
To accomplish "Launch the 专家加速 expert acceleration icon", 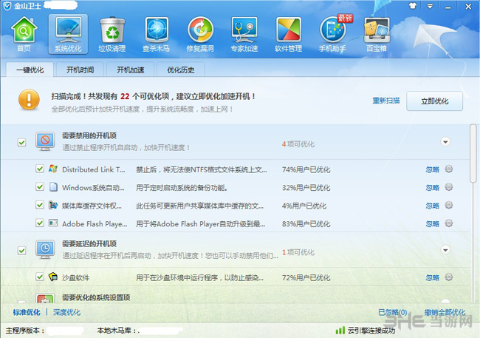I will pyautogui.click(x=245, y=33).
